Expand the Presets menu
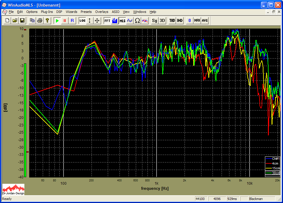 tap(86, 12)
